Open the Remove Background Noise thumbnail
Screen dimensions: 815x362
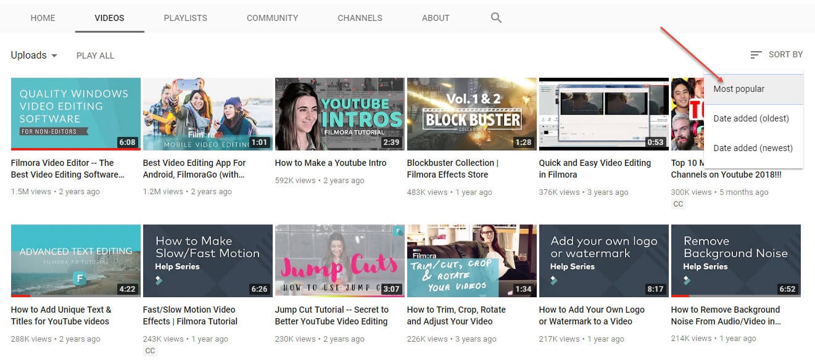coord(736,261)
